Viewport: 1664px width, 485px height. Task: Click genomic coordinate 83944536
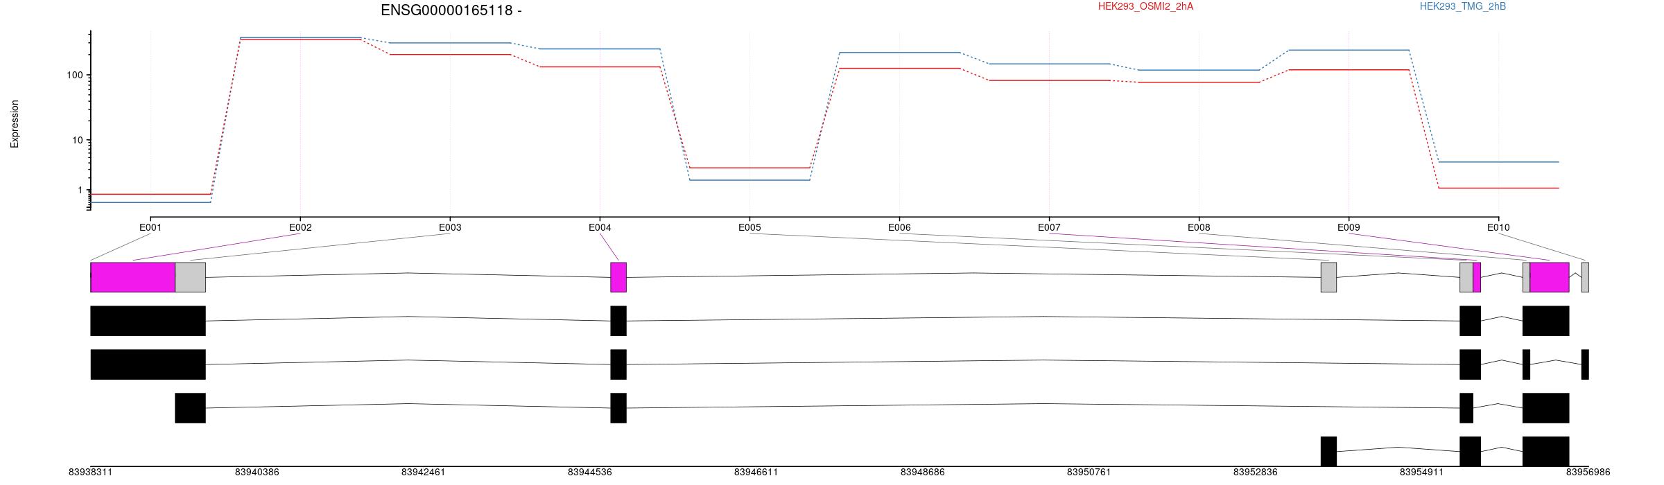click(589, 473)
